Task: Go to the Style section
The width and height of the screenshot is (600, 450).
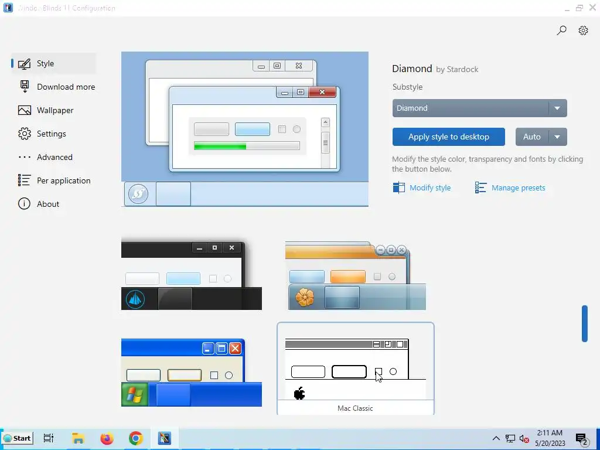Action: pyautogui.click(x=53, y=63)
